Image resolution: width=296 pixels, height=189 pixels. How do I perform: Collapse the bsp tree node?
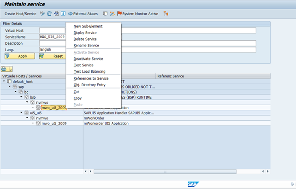[21, 97]
